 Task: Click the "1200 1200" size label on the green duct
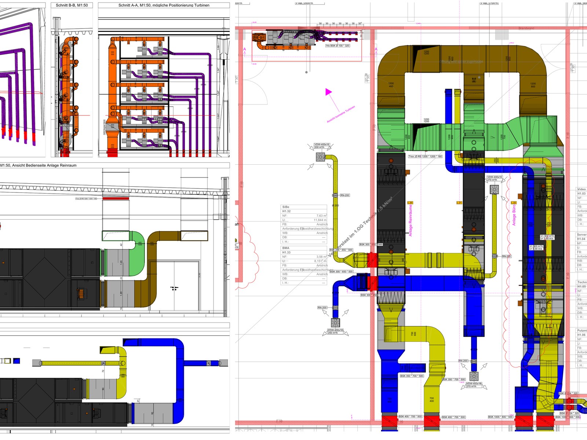pos(426,120)
